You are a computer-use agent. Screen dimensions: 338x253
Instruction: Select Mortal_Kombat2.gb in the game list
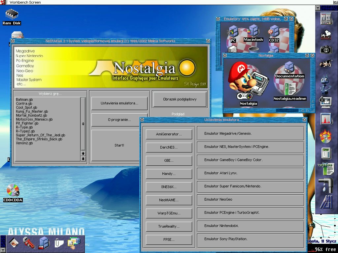[x=48, y=115]
